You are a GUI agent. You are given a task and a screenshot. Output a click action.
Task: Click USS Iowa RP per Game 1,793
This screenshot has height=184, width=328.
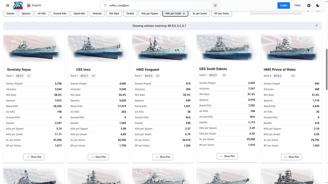click(x=123, y=146)
